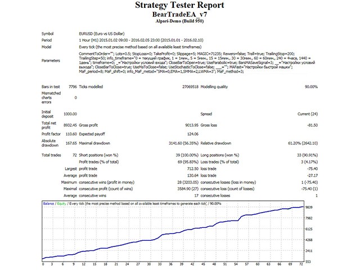Click the Parameters text block
The image size is (360, 270).
(197, 62)
